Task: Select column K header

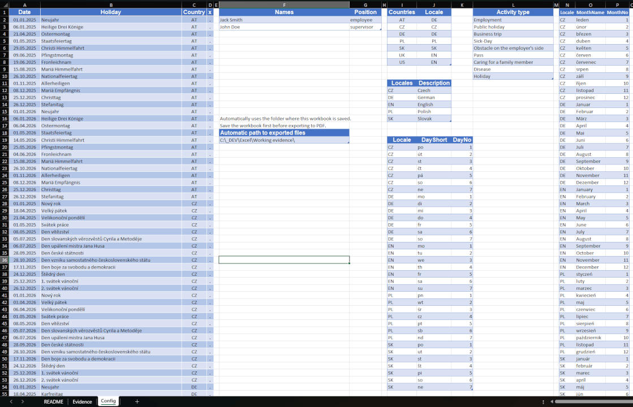Action: pyautogui.click(x=462, y=5)
